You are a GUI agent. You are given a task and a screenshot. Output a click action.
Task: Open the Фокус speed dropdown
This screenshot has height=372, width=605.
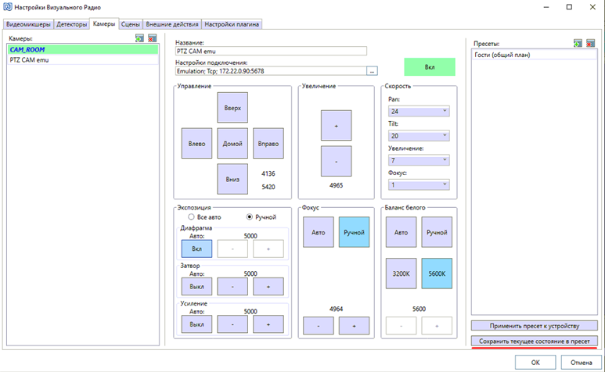pyautogui.click(x=419, y=185)
